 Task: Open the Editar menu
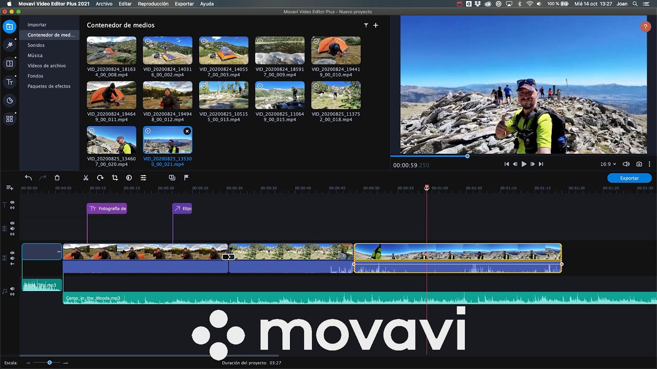click(x=125, y=4)
